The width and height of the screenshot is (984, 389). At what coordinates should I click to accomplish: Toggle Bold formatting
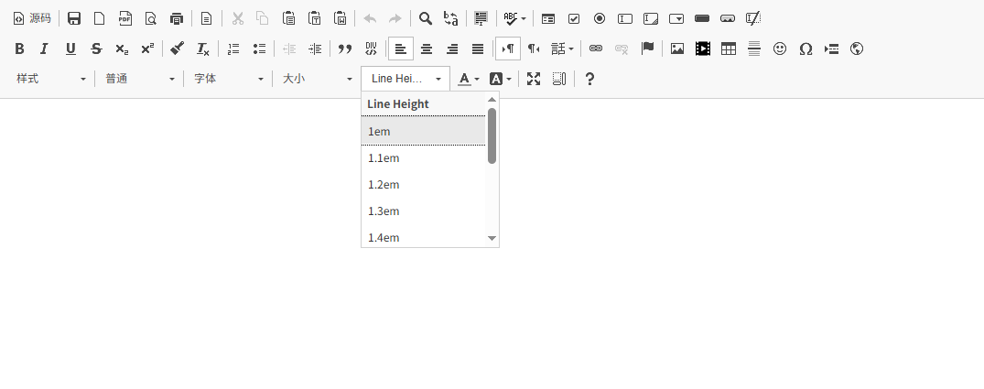click(19, 49)
